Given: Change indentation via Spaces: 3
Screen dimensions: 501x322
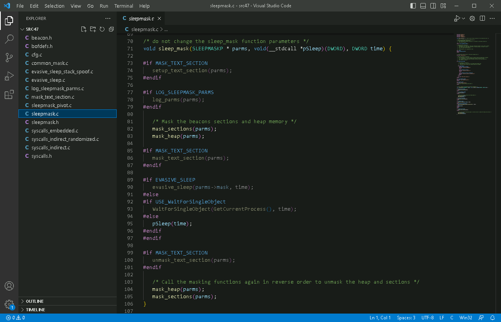Looking at the screenshot, I should pos(406,318).
